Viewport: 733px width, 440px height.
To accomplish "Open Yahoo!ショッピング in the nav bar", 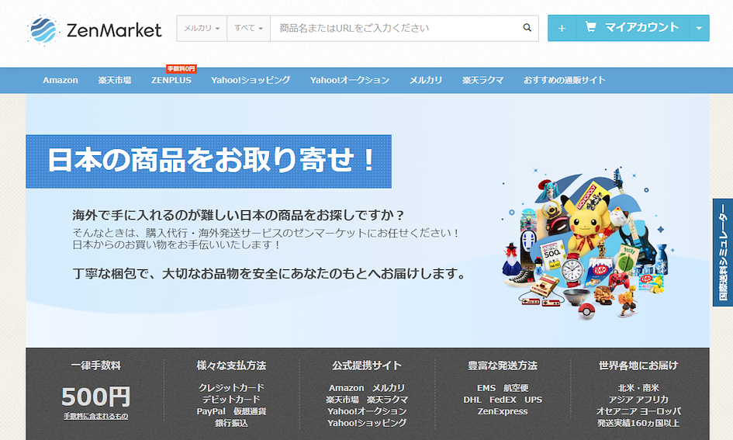I will [x=251, y=81].
